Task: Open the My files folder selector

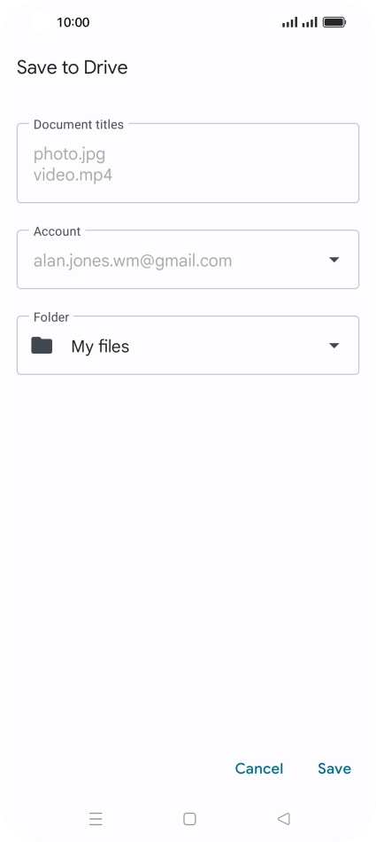Action: (x=188, y=346)
